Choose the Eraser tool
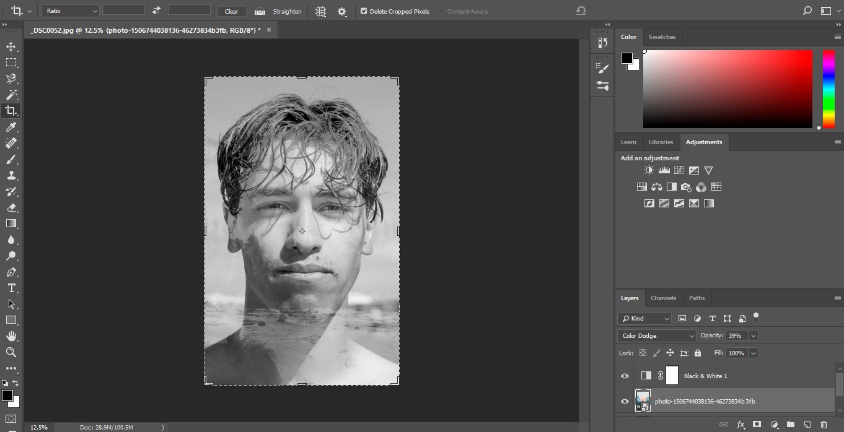844x432 pixels. [11, 207]
